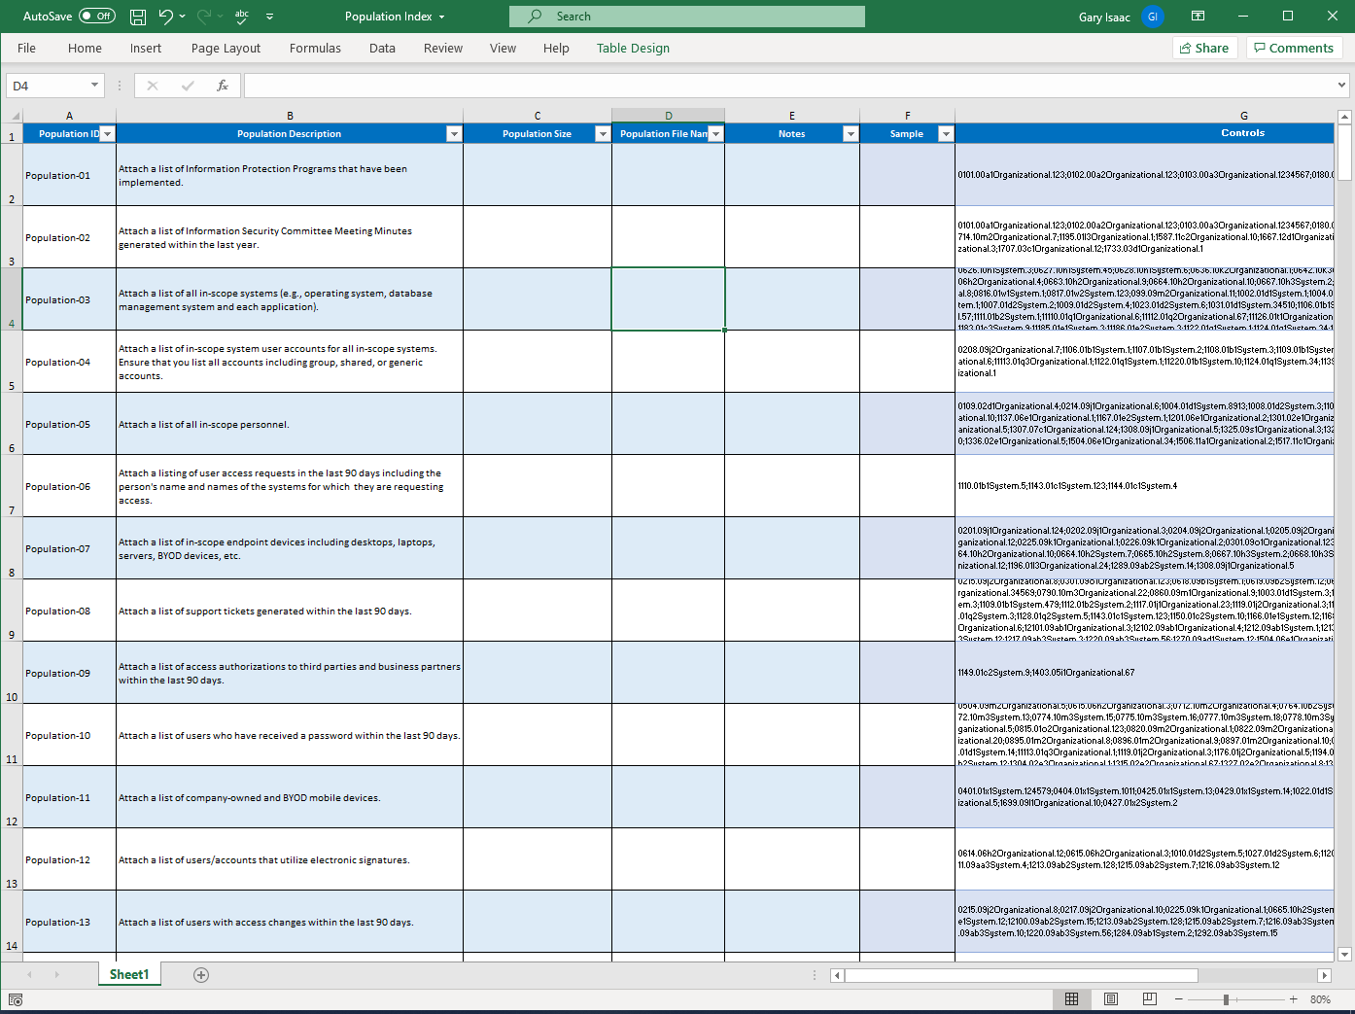The image size is (1355, 1014).
Task: Click the vertical scrollbar down arrow
Action: [1344, 955]
